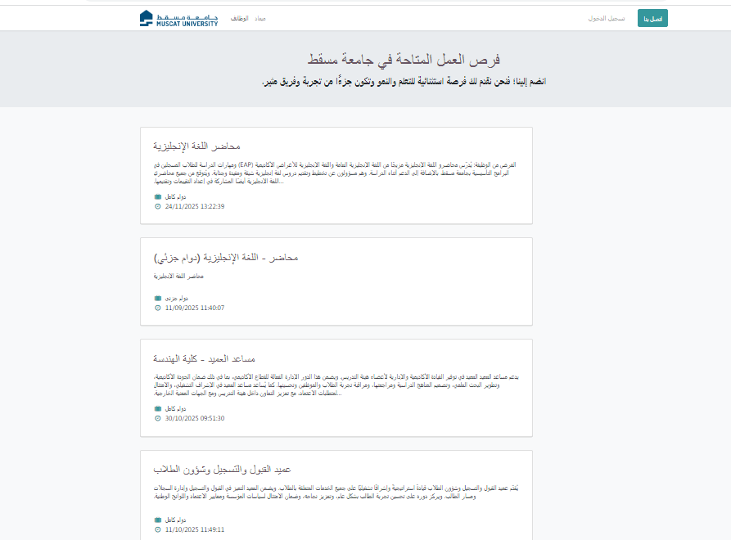This screenshot has width=731, height=540.
Task: Open the الوظائف navigation menu item
Action: (x=240, y=18)
